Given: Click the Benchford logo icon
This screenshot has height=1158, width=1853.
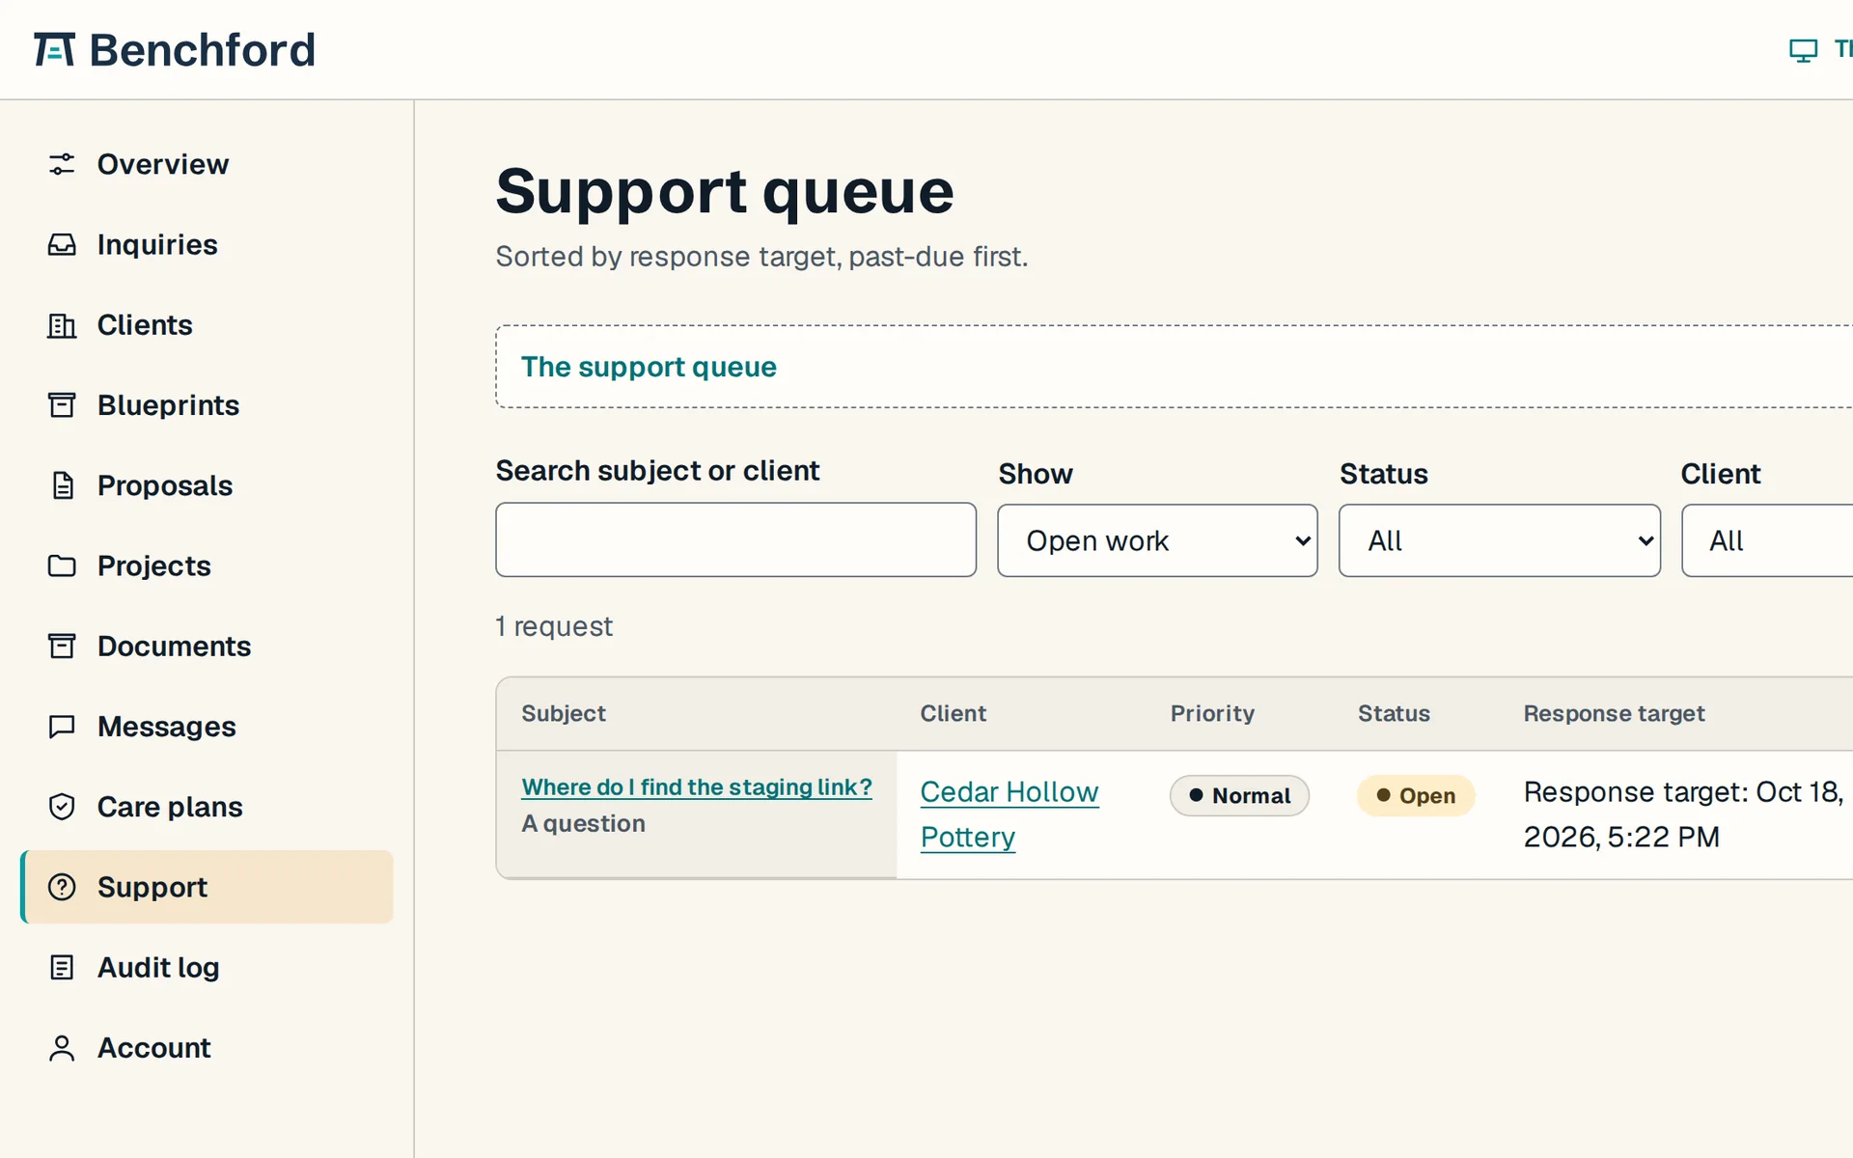Looking at the screenshot, I should click(x=54, y=49).
